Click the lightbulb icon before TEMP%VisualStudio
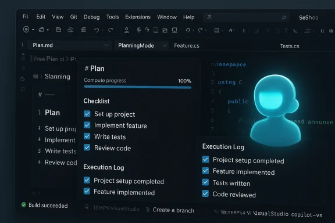The height and width of the screenshot is (223, 335). tap(87, 207)
